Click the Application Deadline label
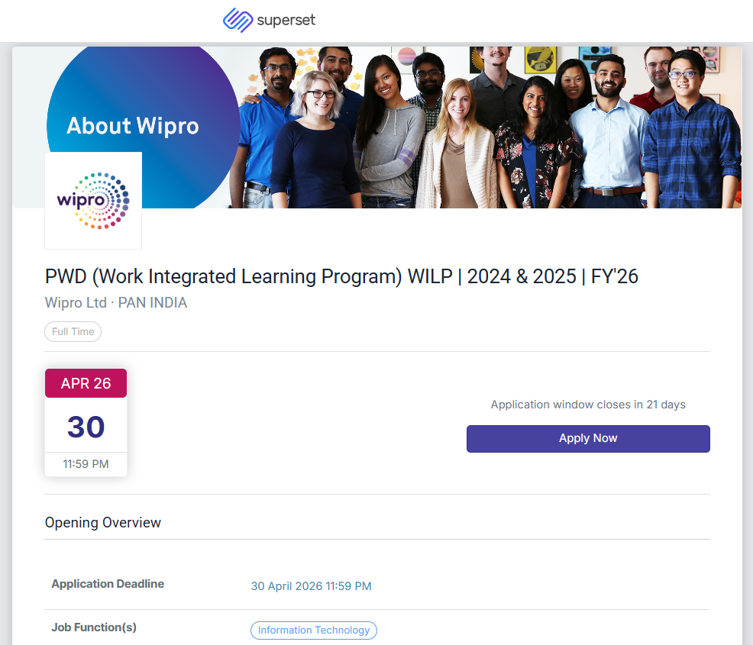The width and height of the screenshot is (753, 645). [108, 584]
